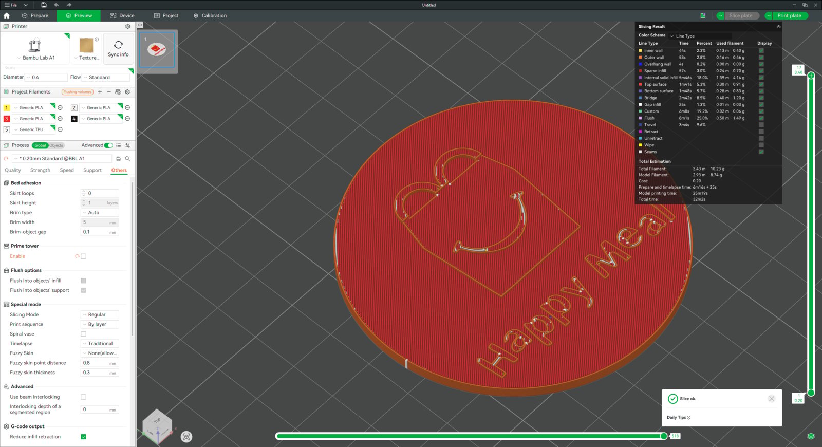Image resolution: width=822 pixels, height=447 pixels.
Task: Show Wipe lines in display
Action: click(761, 145)
